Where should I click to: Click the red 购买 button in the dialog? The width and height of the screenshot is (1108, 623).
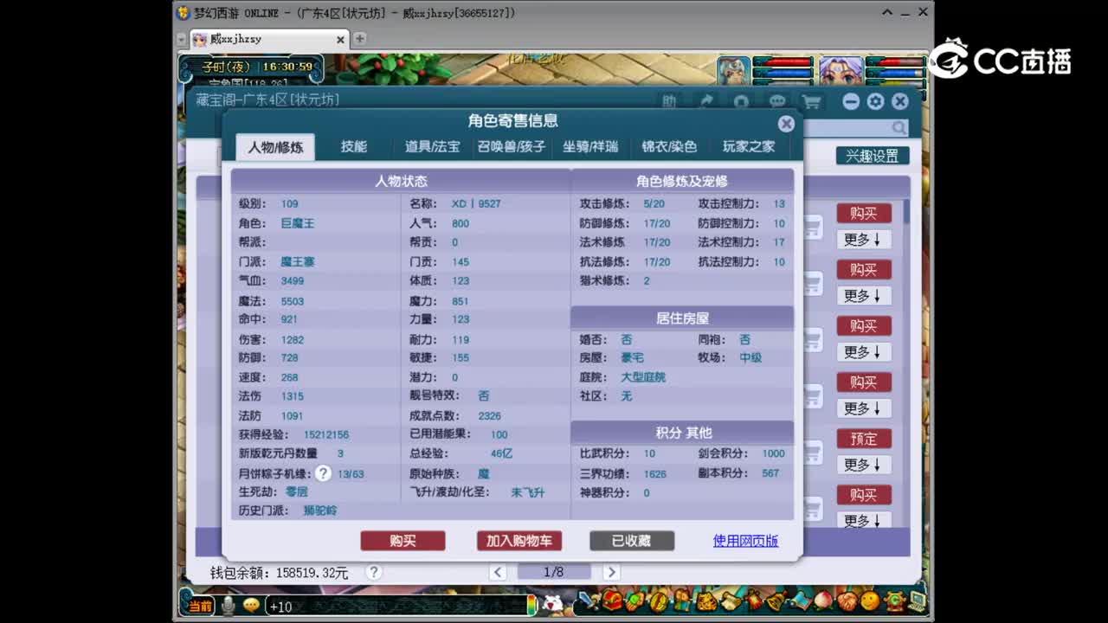tap(403, 541)
